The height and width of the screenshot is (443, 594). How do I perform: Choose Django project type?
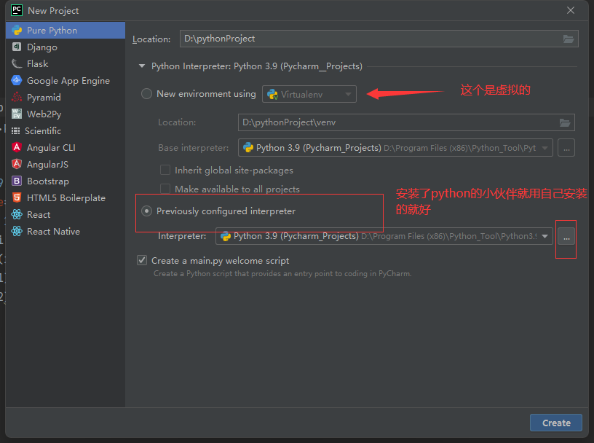(66, 47)
